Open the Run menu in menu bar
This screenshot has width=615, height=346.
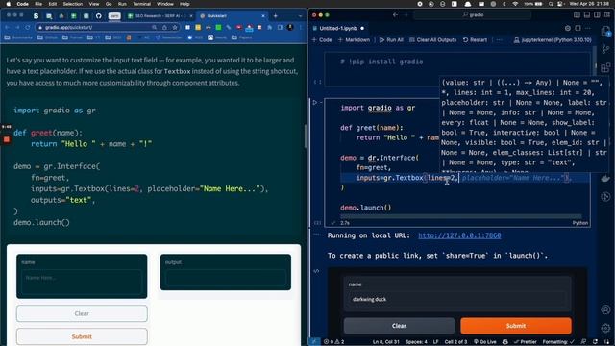pos(122,4)
